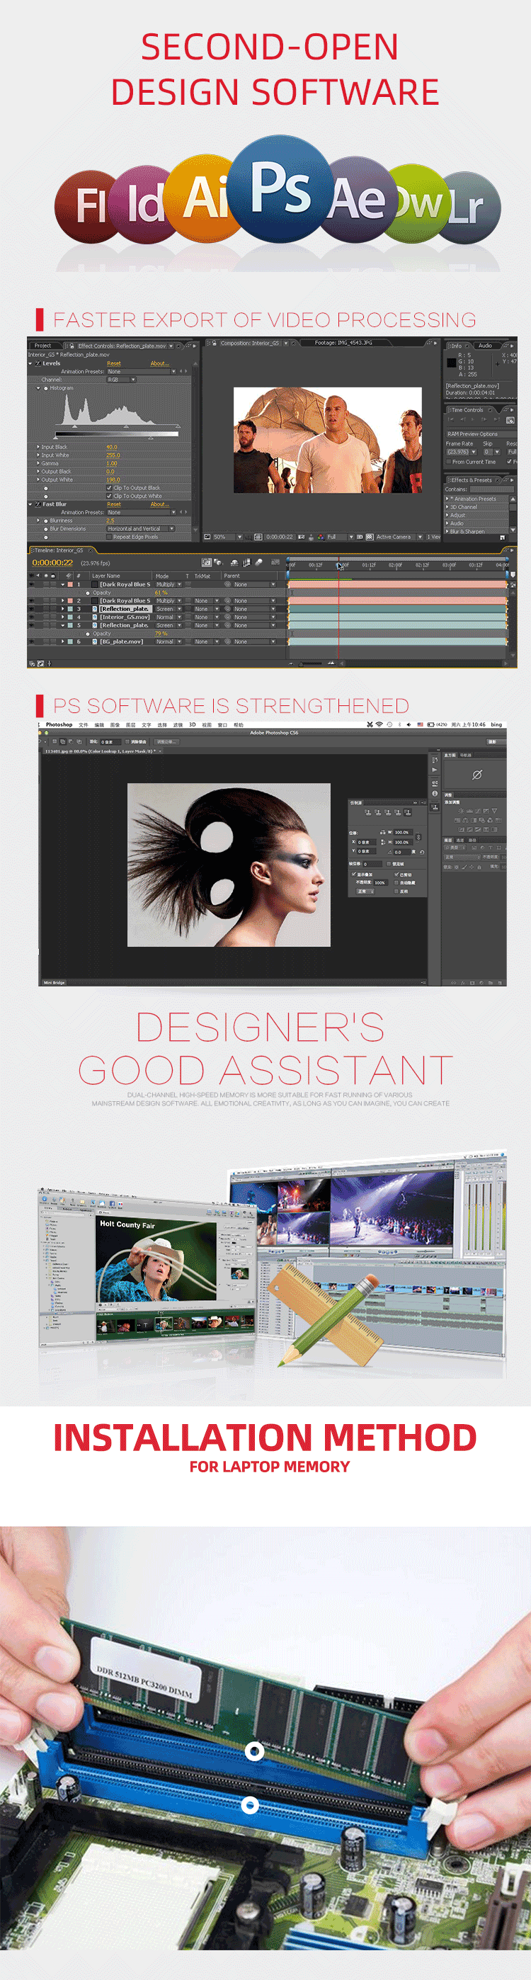This screenshot has width=531, height=1980.
Task: Click Reset link for Fast Blur effect
Action: pos(114,504)
